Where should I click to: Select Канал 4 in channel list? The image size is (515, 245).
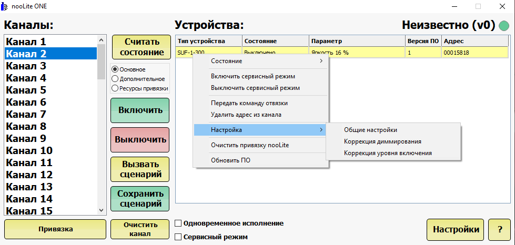click(x=51, y=78)
